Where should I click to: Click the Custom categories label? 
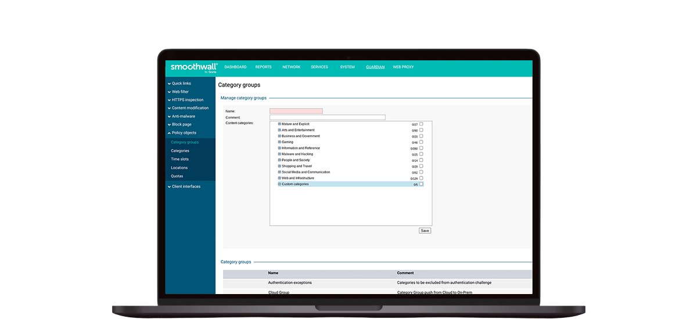(296, 184)
